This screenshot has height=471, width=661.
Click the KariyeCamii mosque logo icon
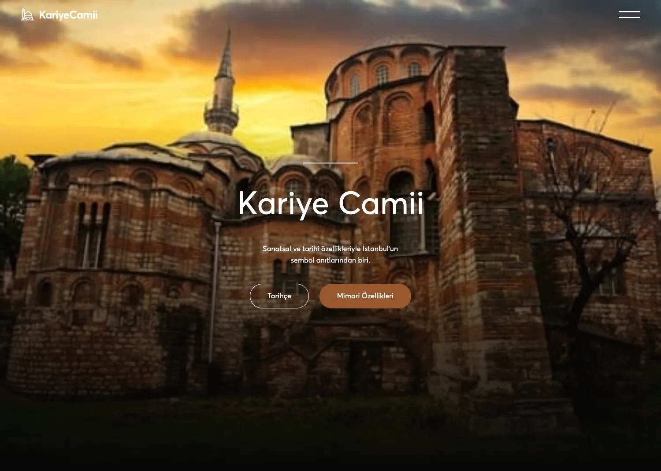point(27,15)
